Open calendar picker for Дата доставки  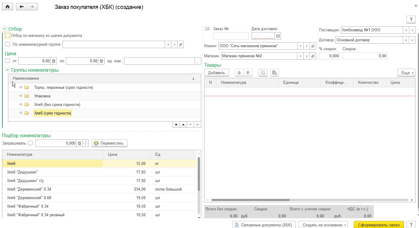coord(278,36)
